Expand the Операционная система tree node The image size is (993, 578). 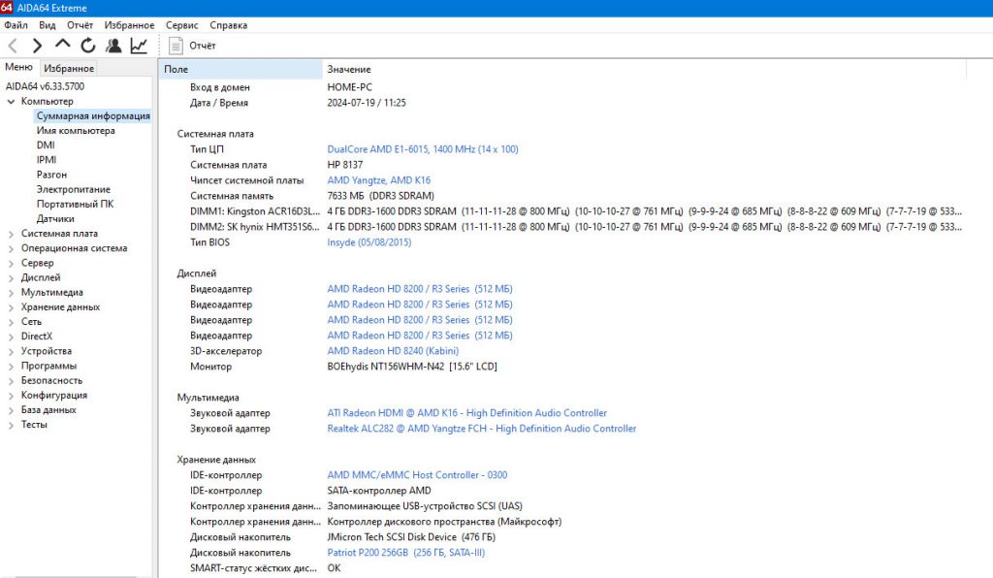11,248
